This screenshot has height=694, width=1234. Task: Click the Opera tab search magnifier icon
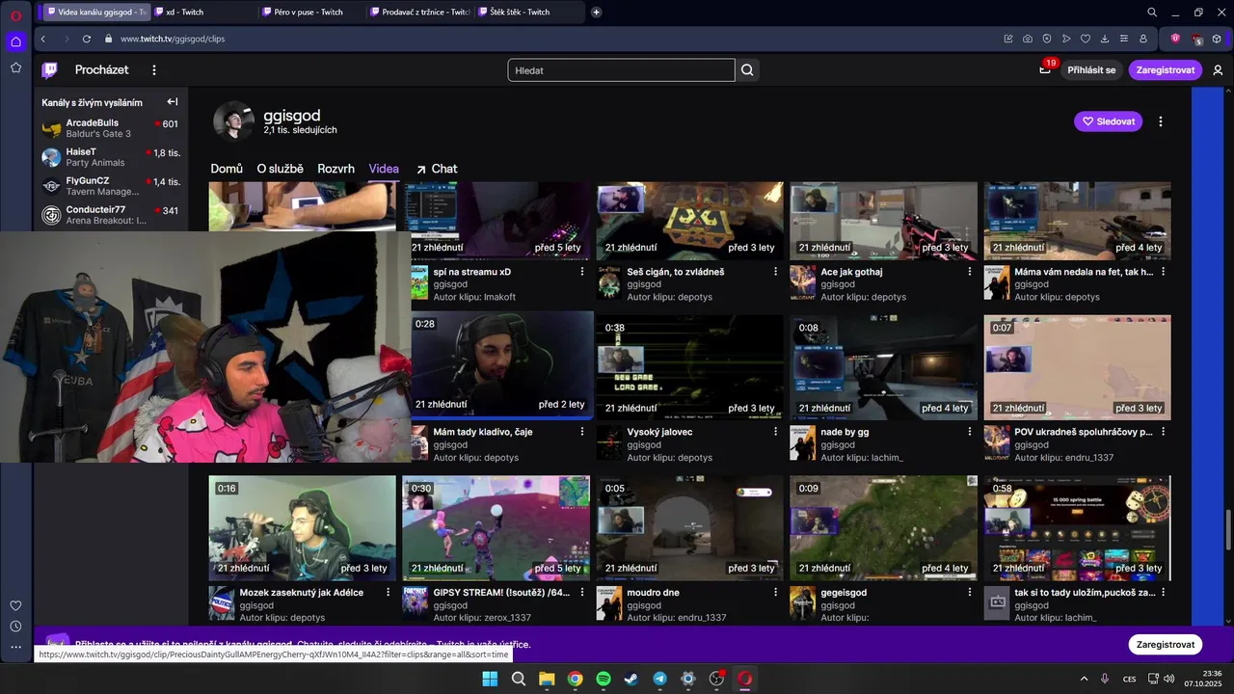pos(1152,13)
